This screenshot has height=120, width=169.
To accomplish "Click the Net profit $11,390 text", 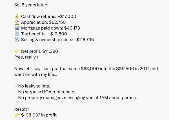I will click(39, 51).
